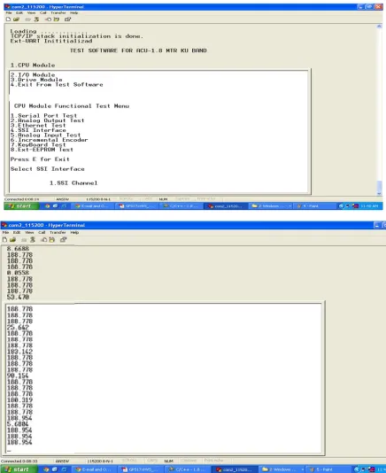Click '8.Ext-EEPROM Test' line in terminal

tap(42, 150)
